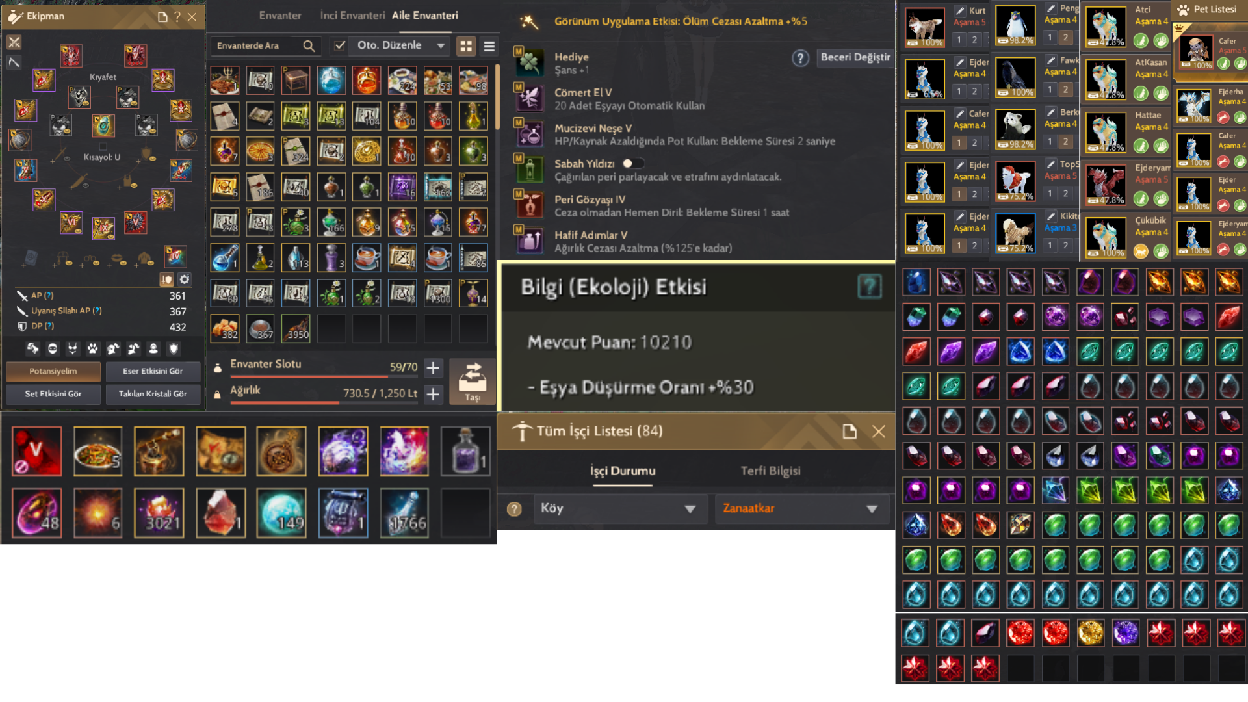
Task: Click the Beceri Değiştir button
Action: click(855, 57)
